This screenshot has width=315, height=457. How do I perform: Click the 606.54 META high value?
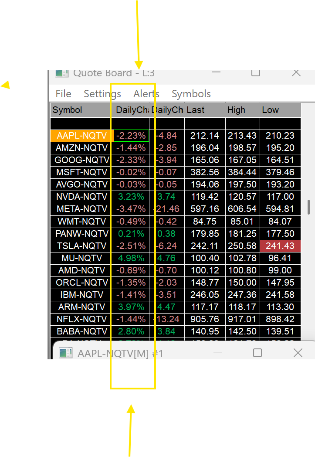(243, 209)
